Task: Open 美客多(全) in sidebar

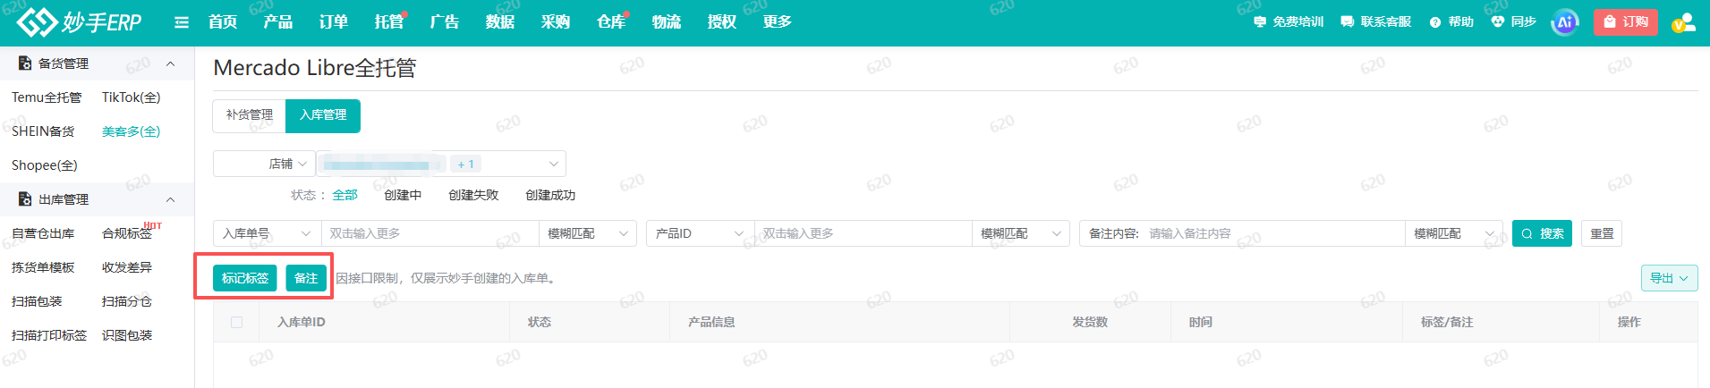Action: (x=132, y=131)
